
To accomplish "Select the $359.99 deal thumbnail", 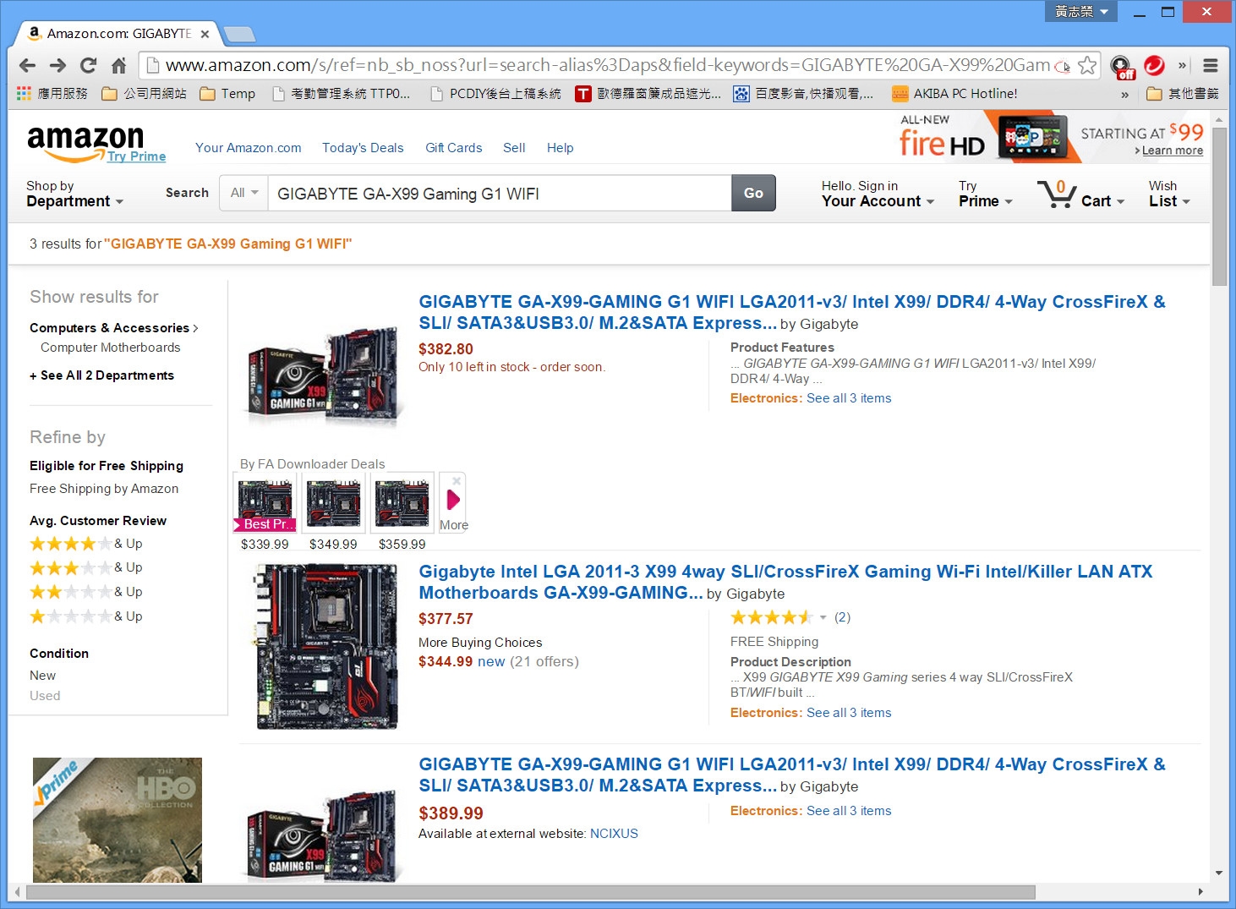I will coord(402,503).
